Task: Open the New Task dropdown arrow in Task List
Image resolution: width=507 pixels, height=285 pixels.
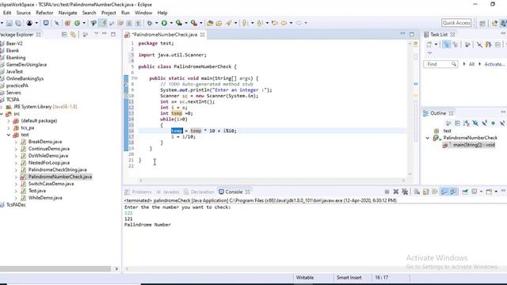Action: pyautogui.click(x=436, y=44)
